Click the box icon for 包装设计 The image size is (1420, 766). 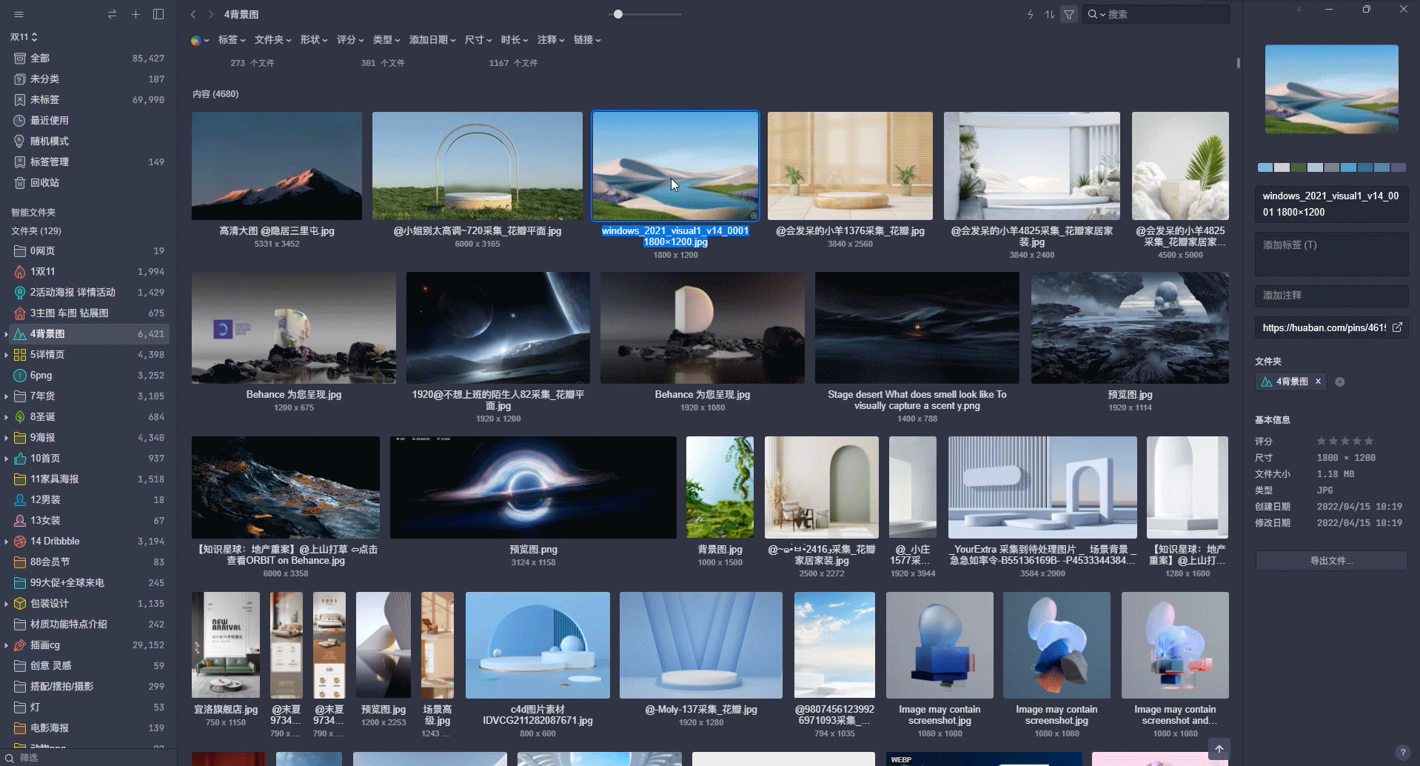pos(20,604)
